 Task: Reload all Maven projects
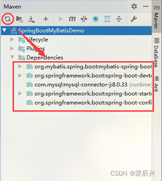tap(8, 19)
